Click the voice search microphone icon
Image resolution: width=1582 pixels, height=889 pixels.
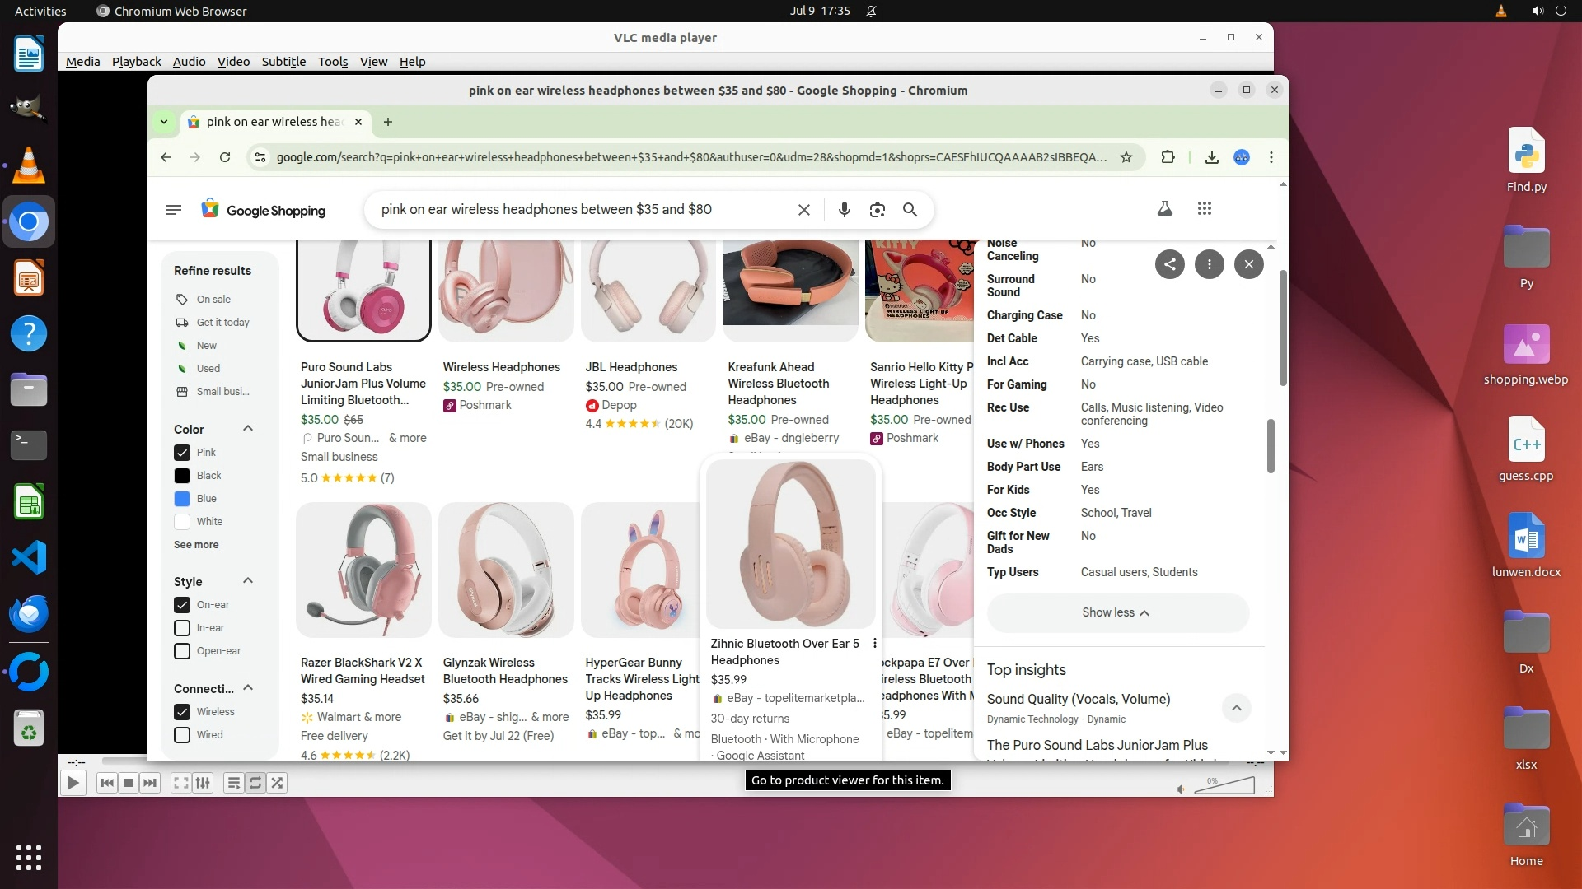844,210
